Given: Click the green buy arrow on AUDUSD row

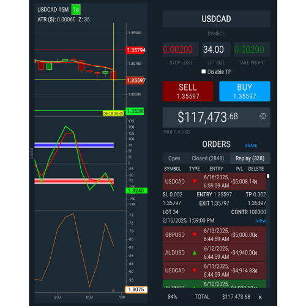Looking at the screenshot, I should [x=195, y=253].
